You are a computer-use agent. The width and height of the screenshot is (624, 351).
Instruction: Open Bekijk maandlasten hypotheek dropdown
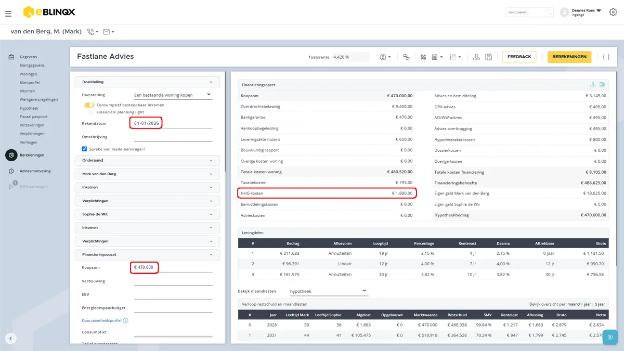pyautogui.click(x=329, y=291)
